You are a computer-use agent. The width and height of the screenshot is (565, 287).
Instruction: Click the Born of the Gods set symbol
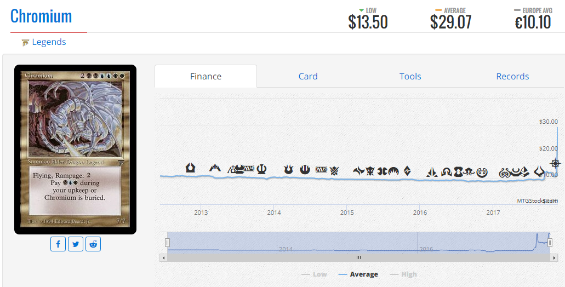[x=289, y=169]
